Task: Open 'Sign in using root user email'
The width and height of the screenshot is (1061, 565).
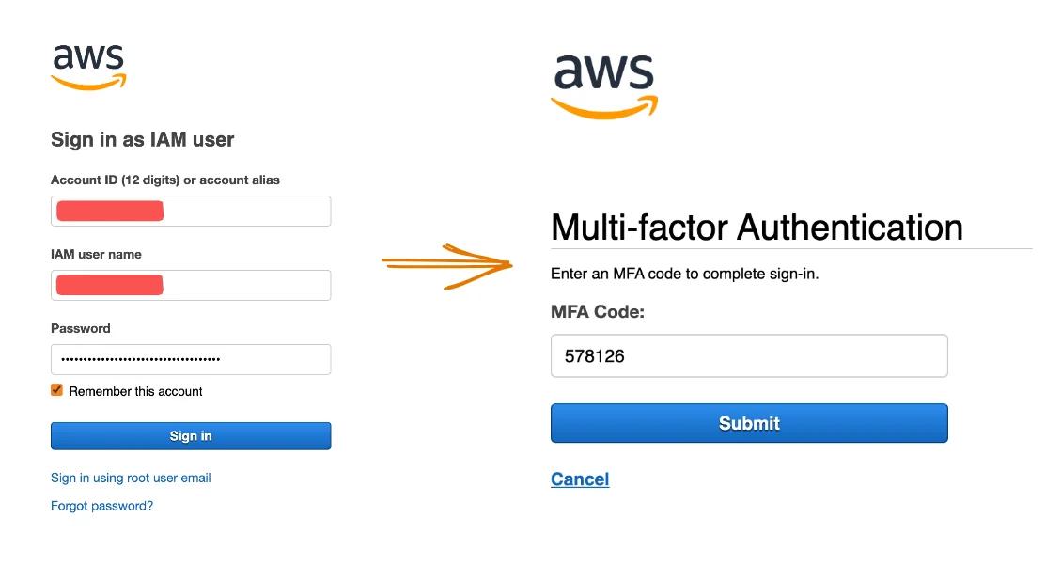Action: tap(130, 478)
